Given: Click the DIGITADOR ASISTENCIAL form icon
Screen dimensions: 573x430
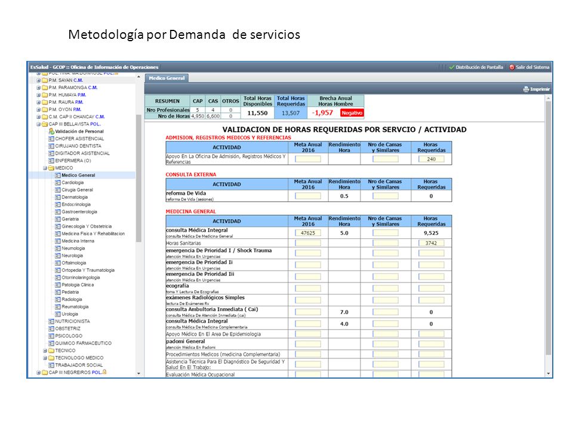Looking at the screenshot, I should tap(51, 153).
